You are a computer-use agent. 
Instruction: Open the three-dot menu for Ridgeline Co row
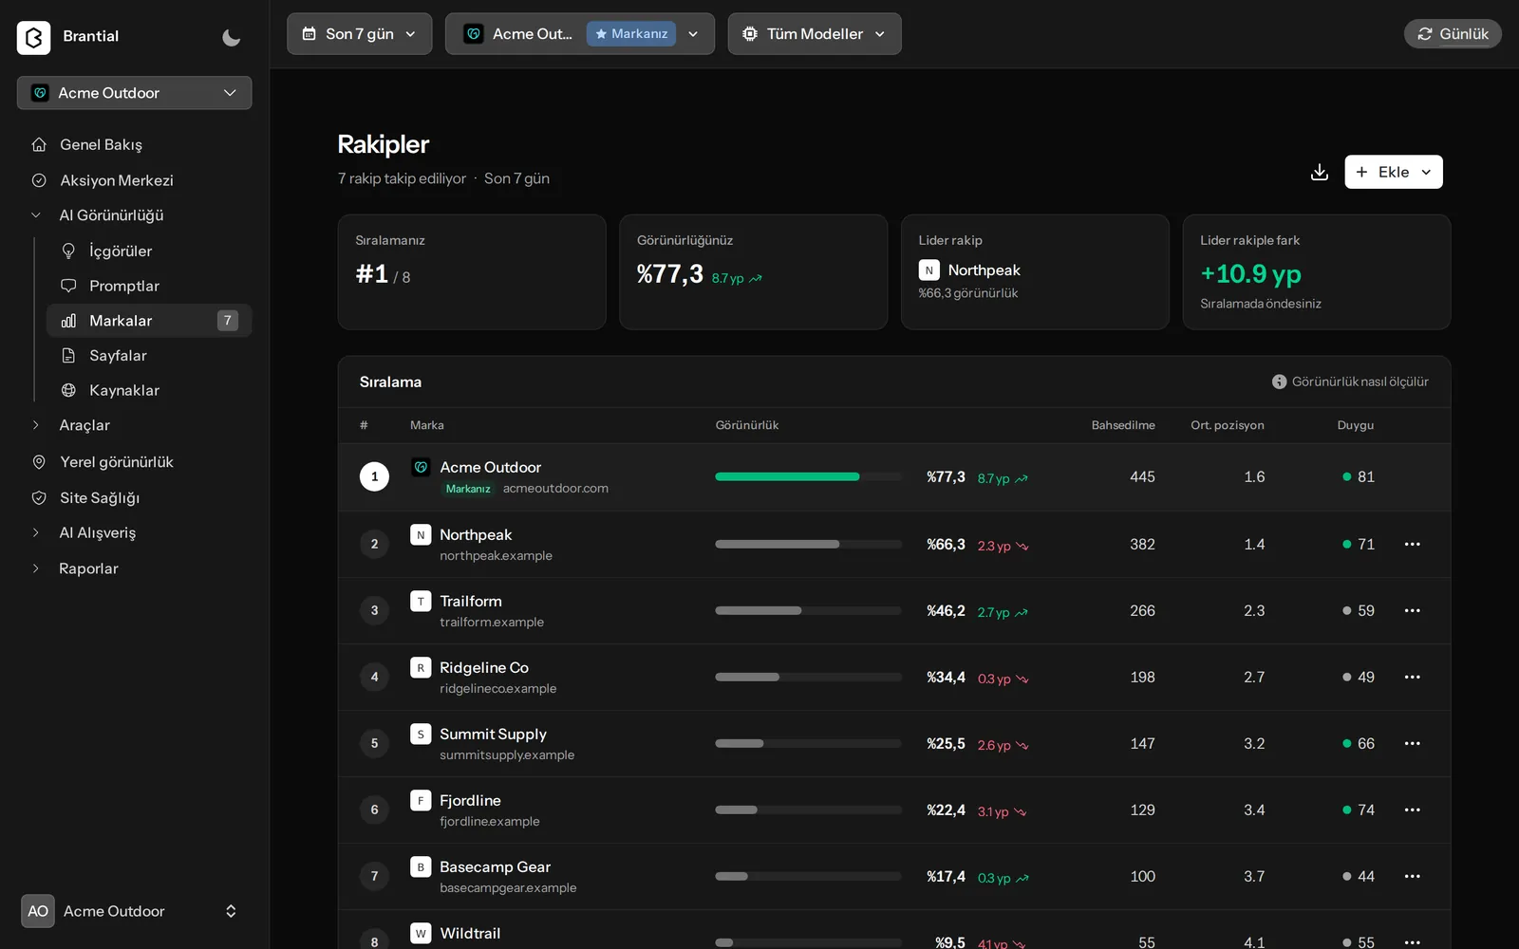tap(1412, 677)
